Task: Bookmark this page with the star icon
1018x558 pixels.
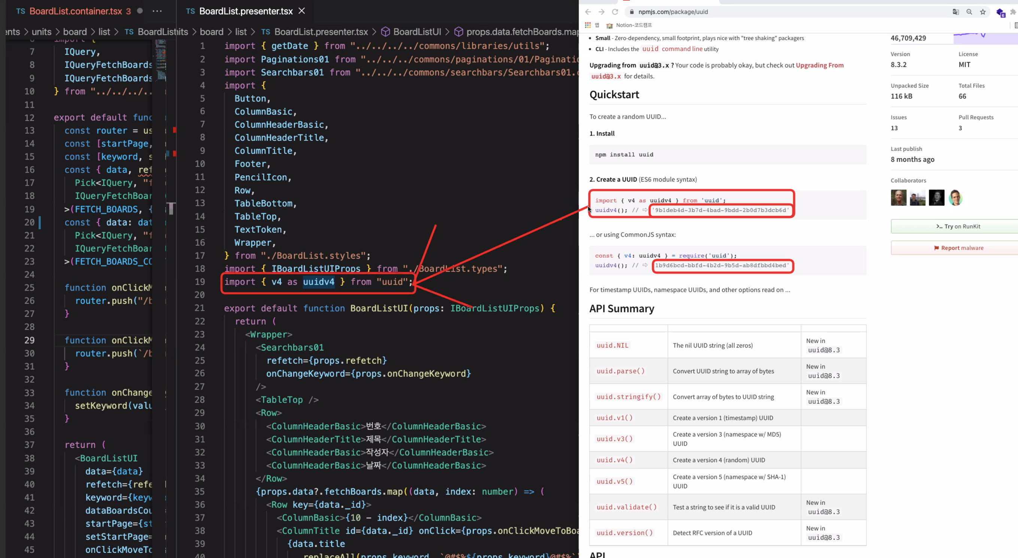Action: pyautogui.click(x=982, y=12)
